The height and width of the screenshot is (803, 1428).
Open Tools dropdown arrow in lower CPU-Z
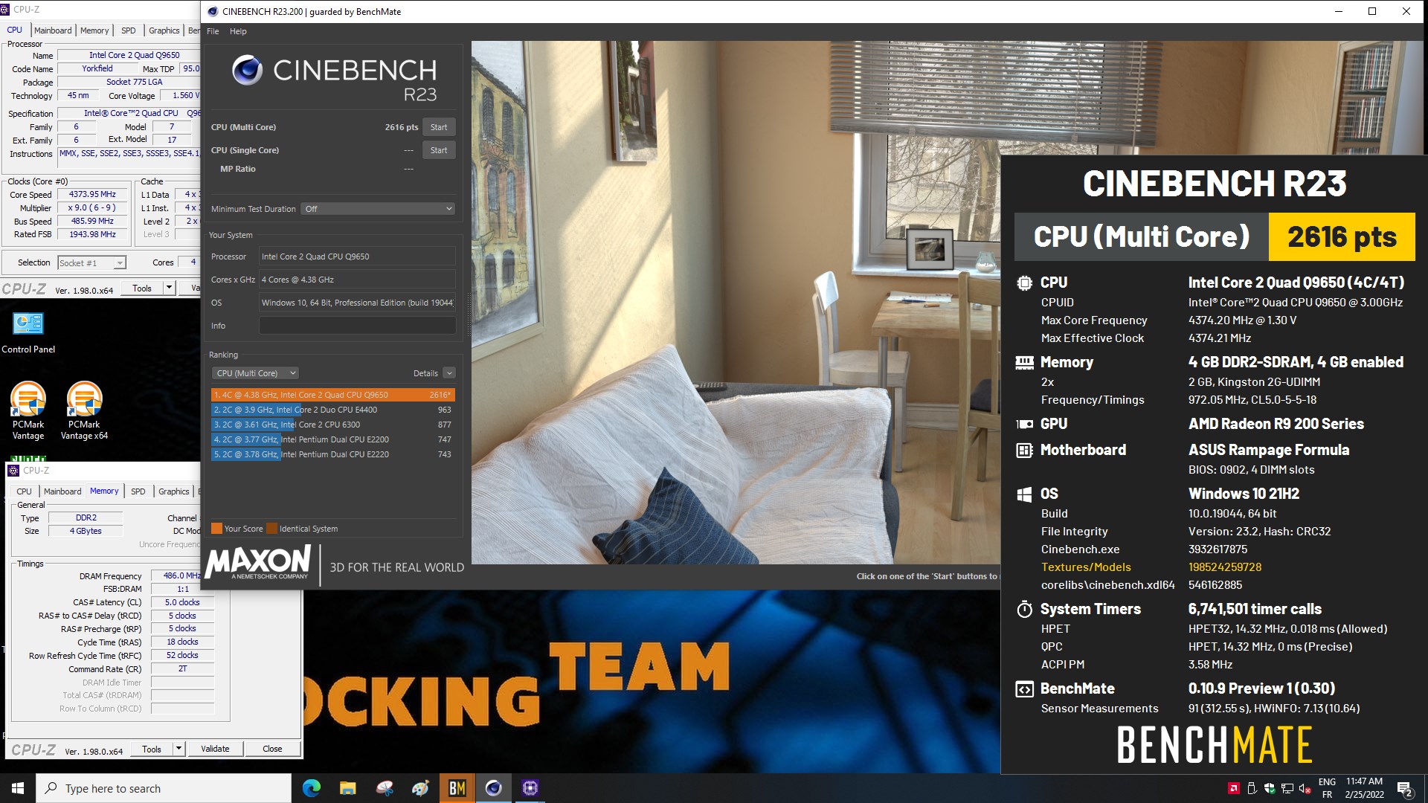[x=178, y=749]
